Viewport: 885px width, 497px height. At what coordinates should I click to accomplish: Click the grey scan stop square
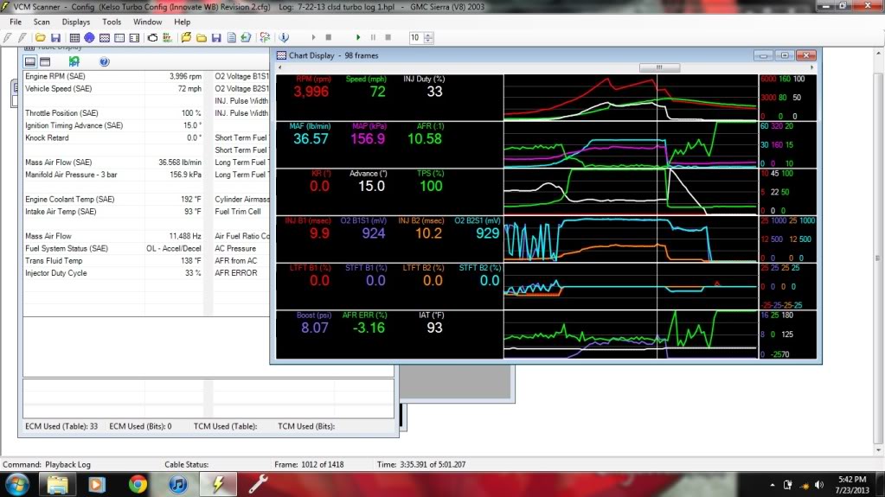(x=329, y=38)
